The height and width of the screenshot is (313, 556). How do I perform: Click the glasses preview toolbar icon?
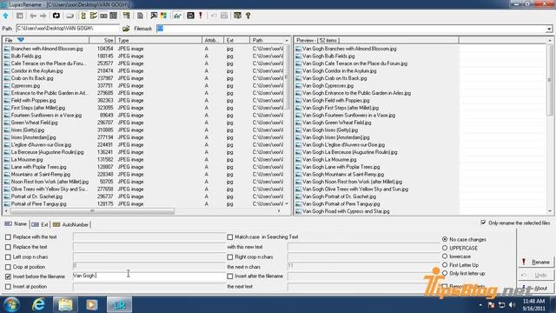click(x=177, y=16)
